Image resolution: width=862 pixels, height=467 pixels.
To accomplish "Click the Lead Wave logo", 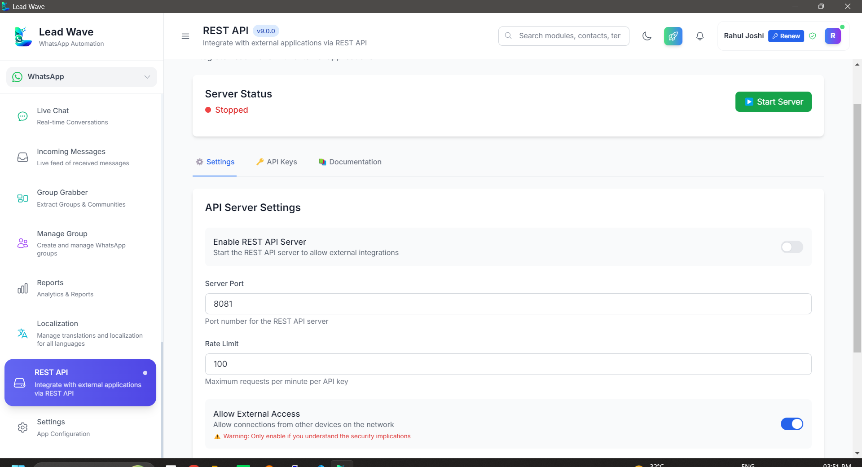I will coord(23,36).
